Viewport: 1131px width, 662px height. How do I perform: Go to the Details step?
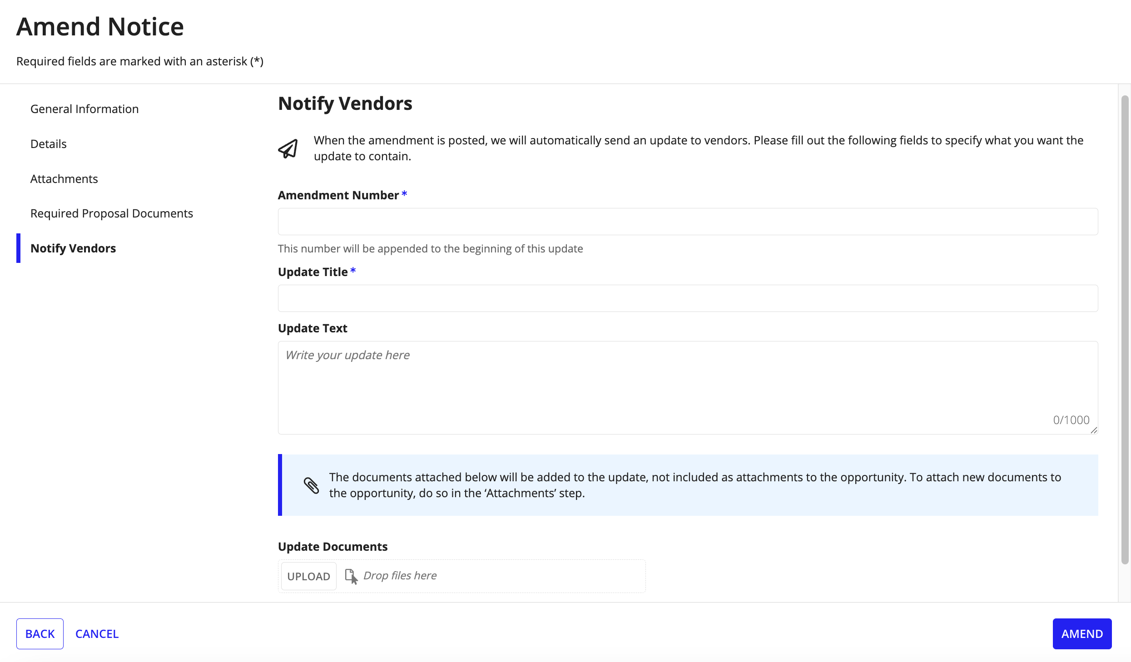pos(49,144)
